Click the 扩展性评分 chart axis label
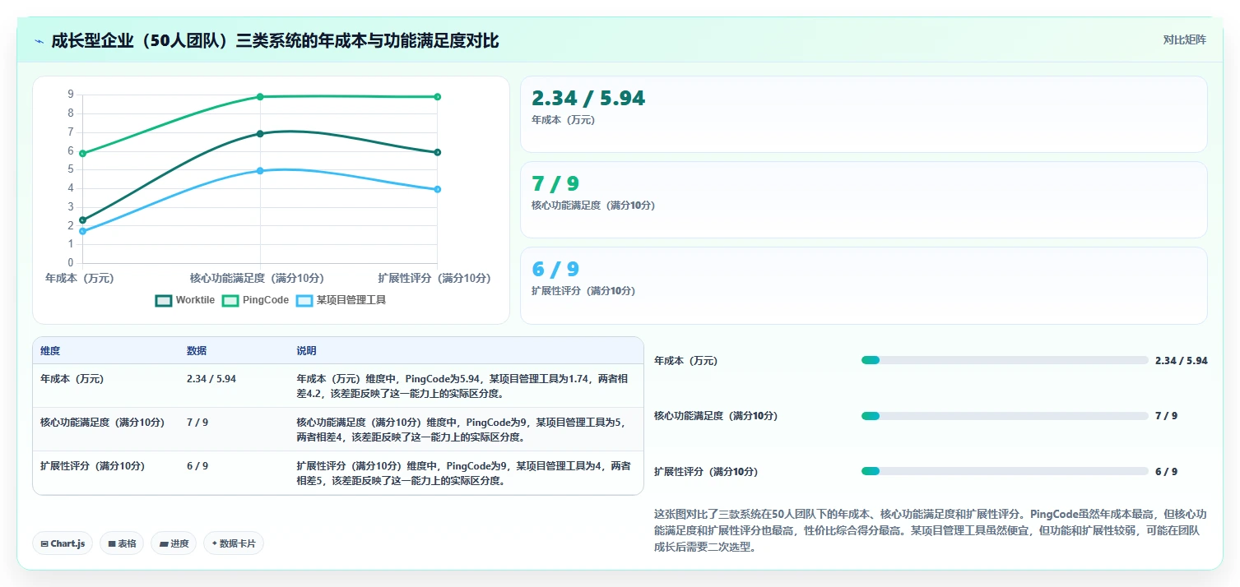Viewport: 1240px width, 587px height. [434, 279]
